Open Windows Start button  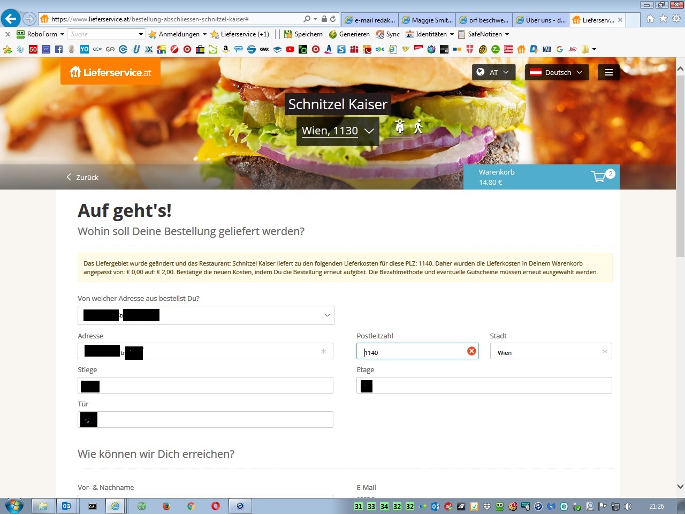click(14, 506)
